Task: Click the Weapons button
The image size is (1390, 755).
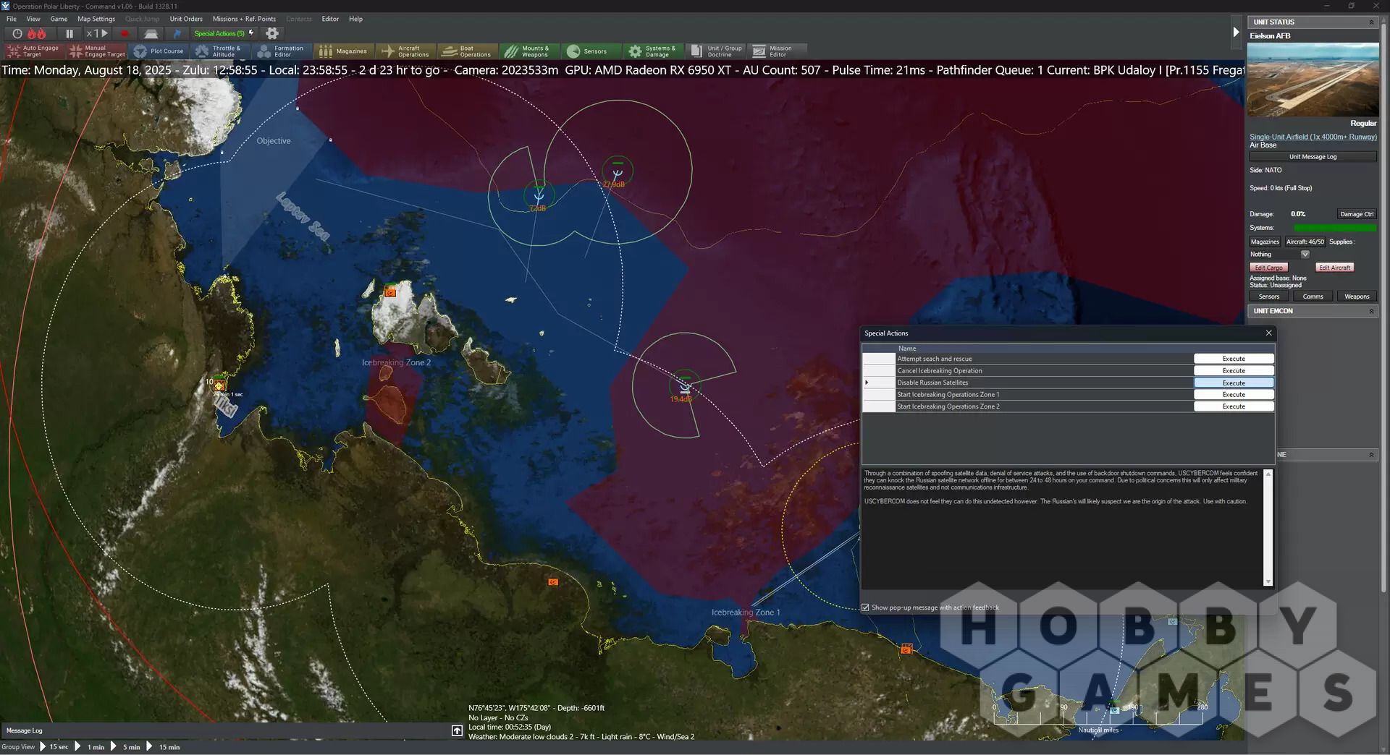Action: [1357, 297]
